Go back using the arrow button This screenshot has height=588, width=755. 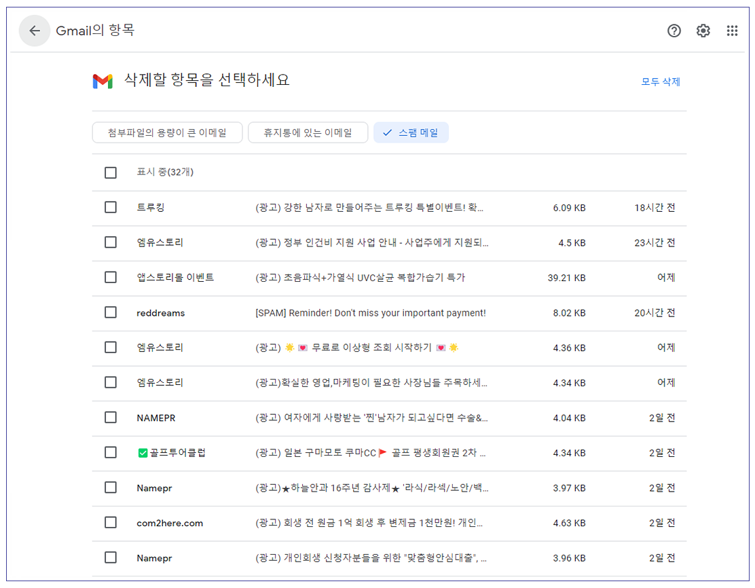coord(35,31)
